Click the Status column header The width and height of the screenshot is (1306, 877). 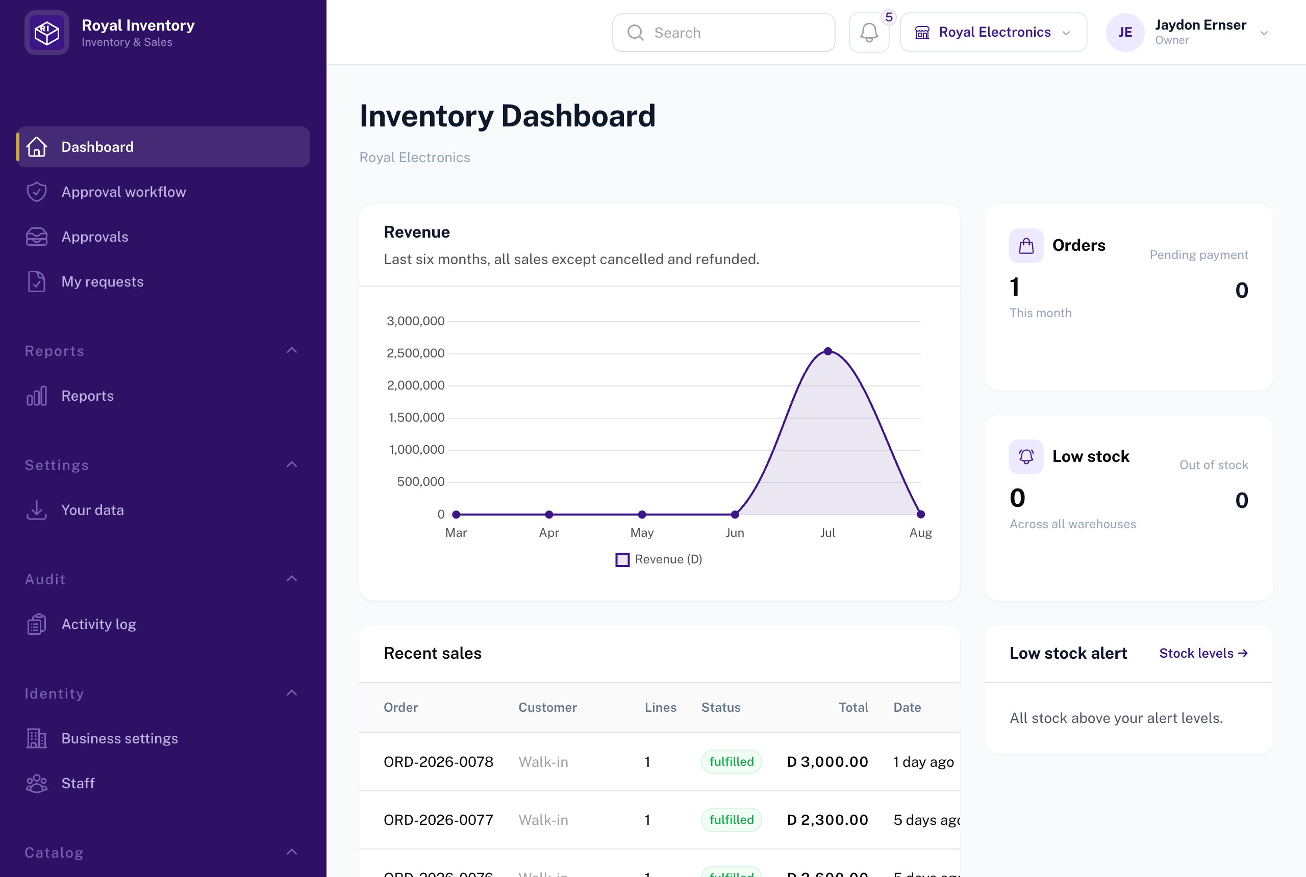click(721, 708)
